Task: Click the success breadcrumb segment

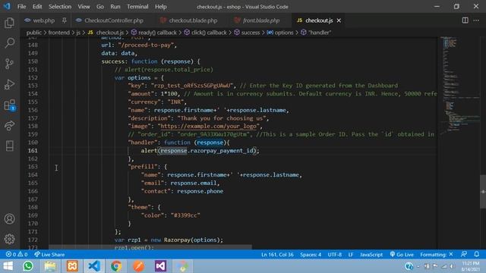Action: tap(247, 33)
